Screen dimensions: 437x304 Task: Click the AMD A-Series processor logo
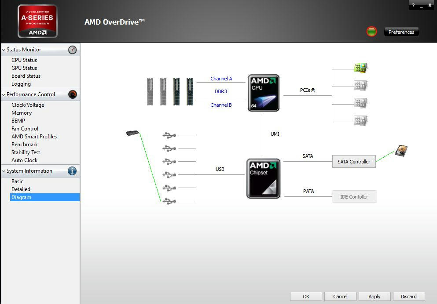click(37, 21)
